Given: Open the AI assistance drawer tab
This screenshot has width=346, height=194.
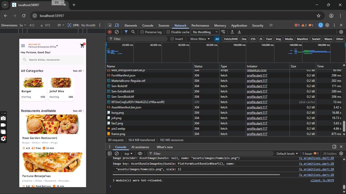Looking at the screenshot, I should coord(140,147).
